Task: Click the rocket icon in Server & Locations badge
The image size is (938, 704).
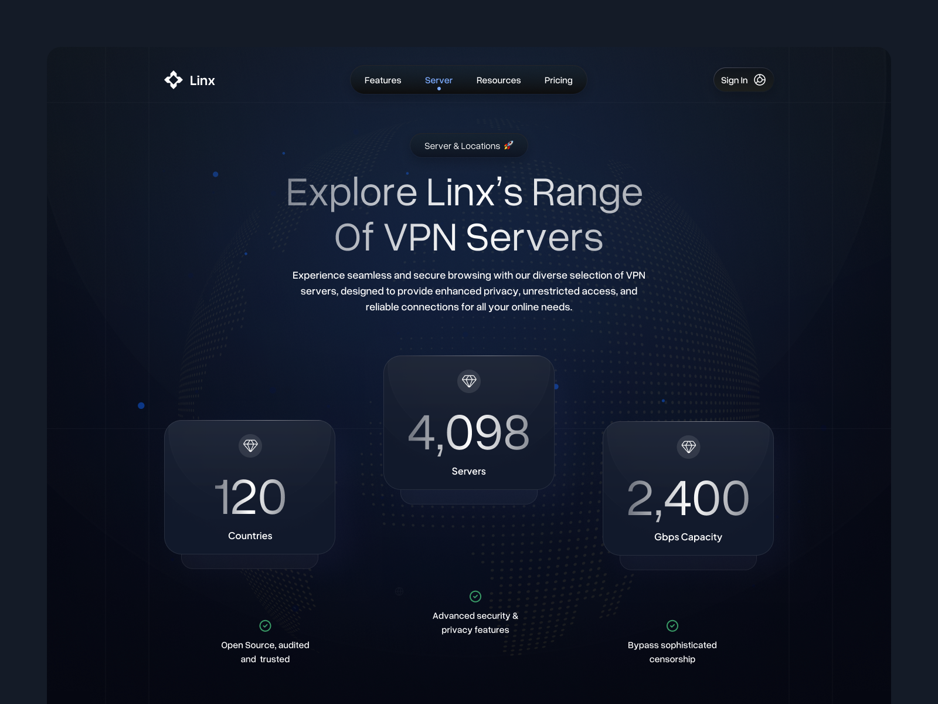Action: 509,145
